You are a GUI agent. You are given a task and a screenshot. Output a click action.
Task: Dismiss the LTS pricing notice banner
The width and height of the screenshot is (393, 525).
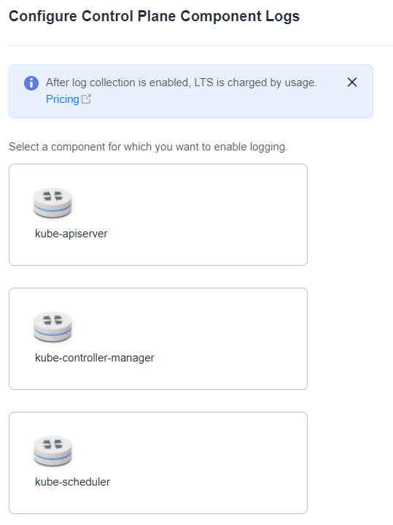click(352, 82)
